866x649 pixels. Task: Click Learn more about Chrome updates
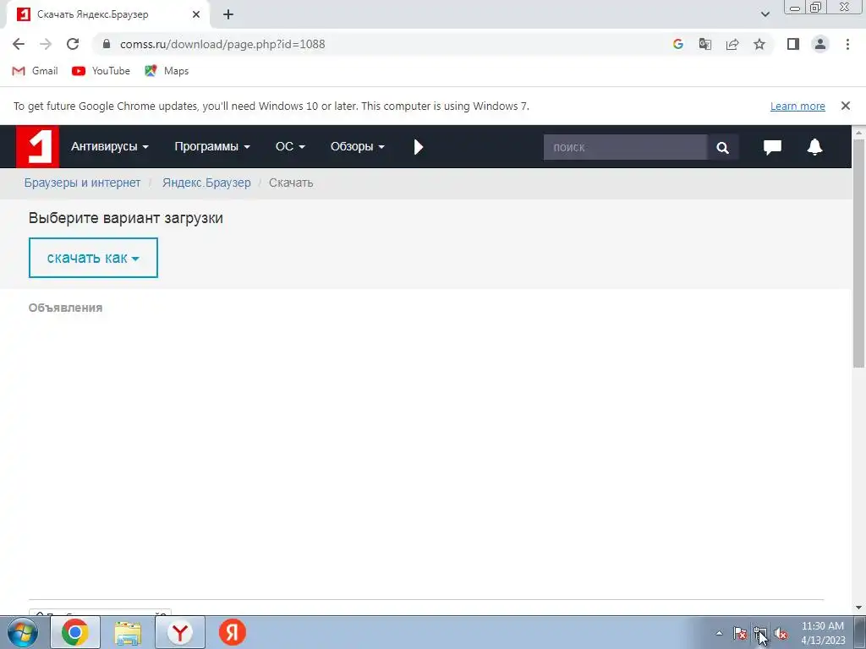coord(797,106)
